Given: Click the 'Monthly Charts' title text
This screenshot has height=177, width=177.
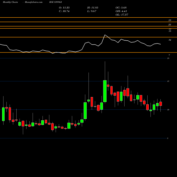Looking at the screenshot, I should coord(10,2).
